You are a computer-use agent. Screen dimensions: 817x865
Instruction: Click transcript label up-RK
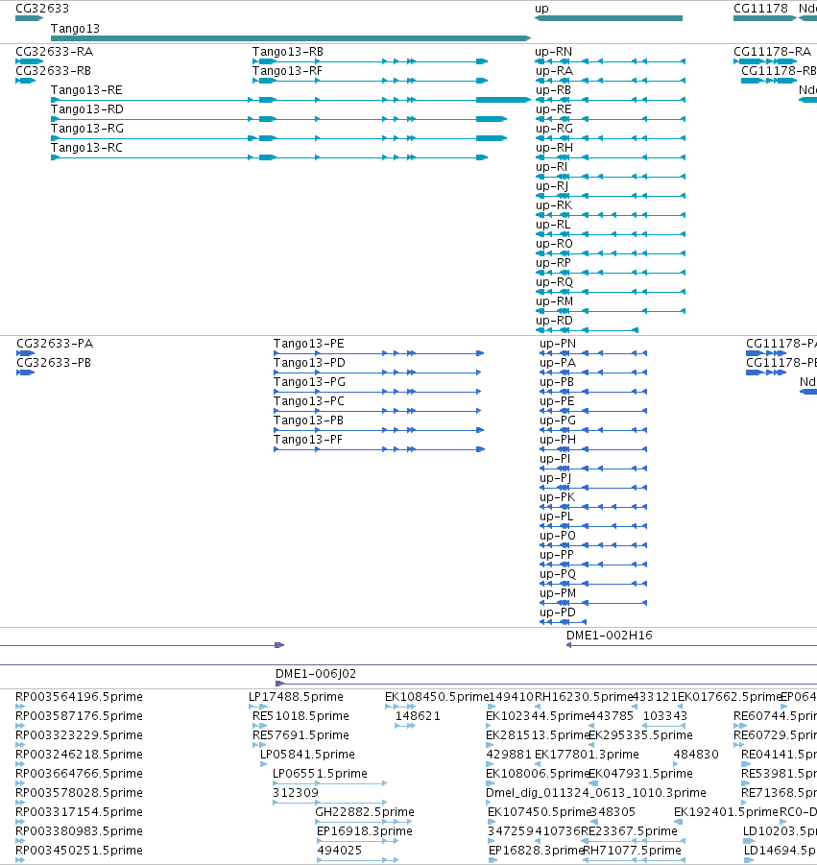(554, 205)
